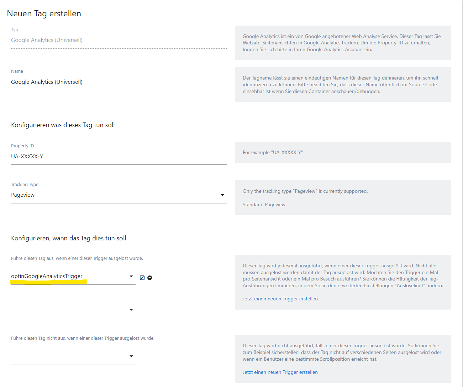Edit the optinGoogleAnalyticsTrigger trigger via pencil icon

pyautogui.click(x=142, y=278)
